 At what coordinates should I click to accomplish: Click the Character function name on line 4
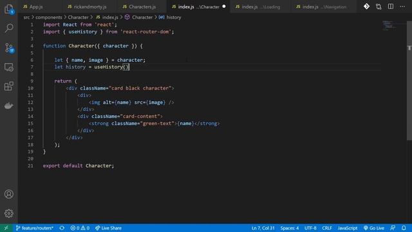click(x=81, y=46)
